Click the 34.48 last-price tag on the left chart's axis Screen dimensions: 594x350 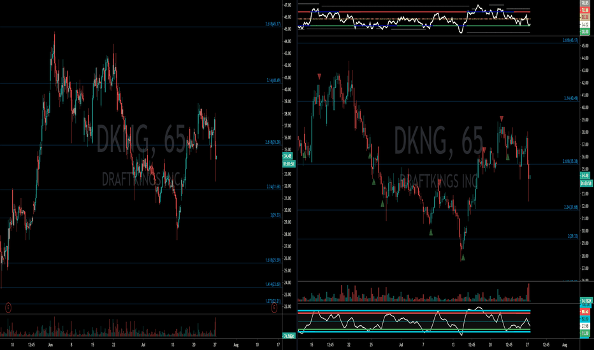pos(287,156)
